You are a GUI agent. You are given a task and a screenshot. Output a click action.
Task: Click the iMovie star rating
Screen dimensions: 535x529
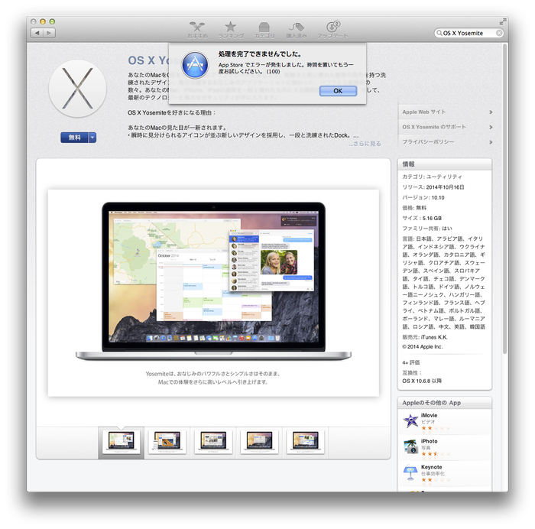[436, 428]
